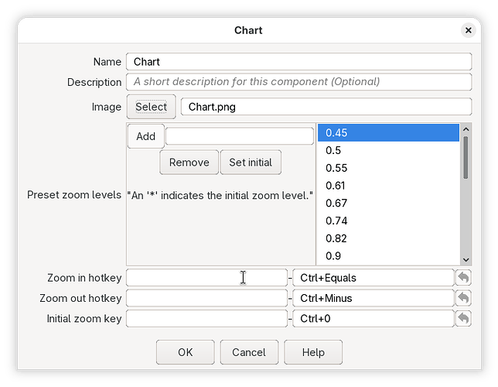Focus the new zoom level entry field
This screenshot has height=387, width=498.
point(240,136)
